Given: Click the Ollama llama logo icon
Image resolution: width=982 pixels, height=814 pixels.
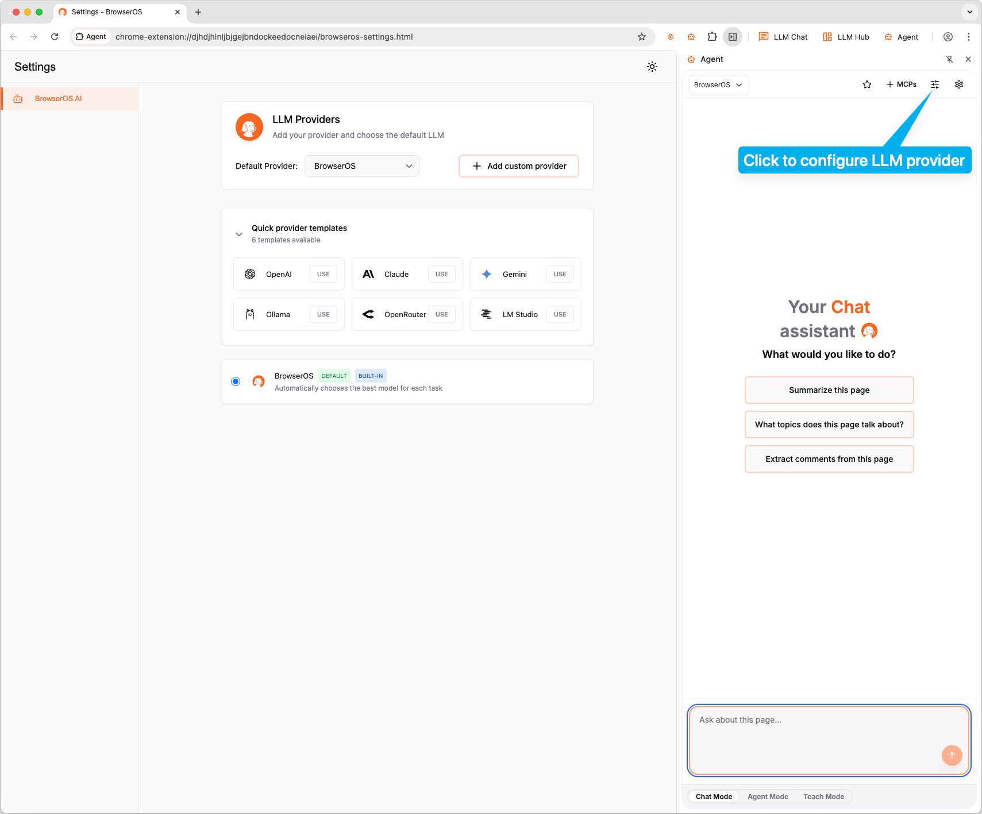Looking at the screenshot, I should pos(250,314).
